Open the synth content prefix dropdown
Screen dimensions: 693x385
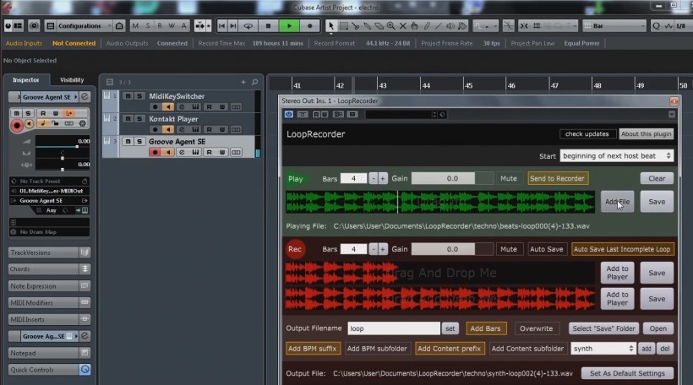tap(602, 348)
